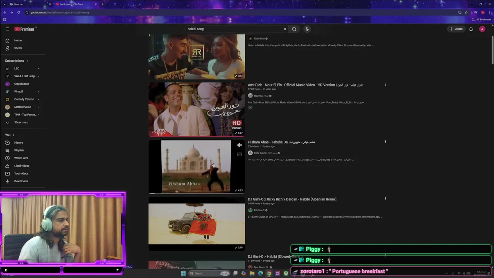Screen dimensions: 494x278
Task: Go forward in the browser
Action: [x=12, y=12]
